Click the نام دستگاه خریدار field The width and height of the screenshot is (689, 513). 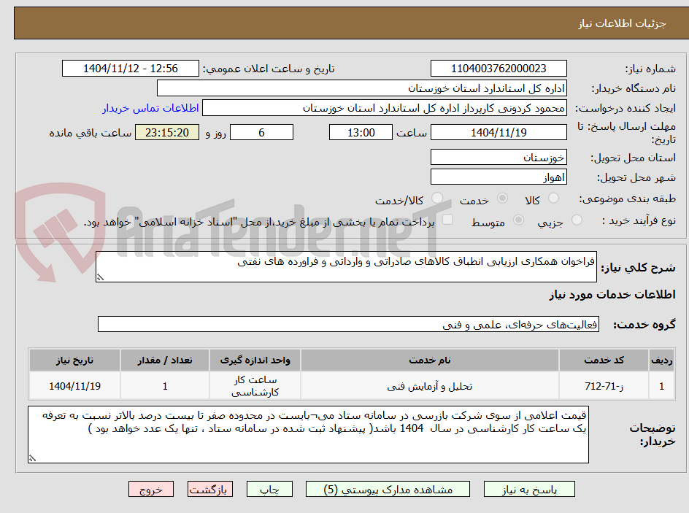361,88
